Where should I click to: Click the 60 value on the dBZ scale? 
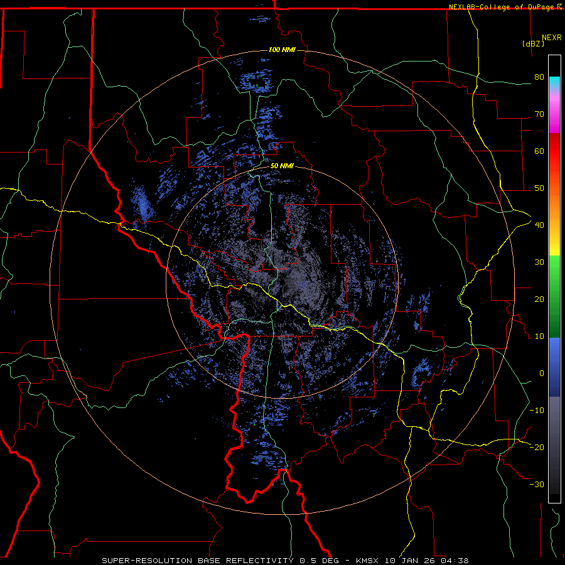point(539,151)
